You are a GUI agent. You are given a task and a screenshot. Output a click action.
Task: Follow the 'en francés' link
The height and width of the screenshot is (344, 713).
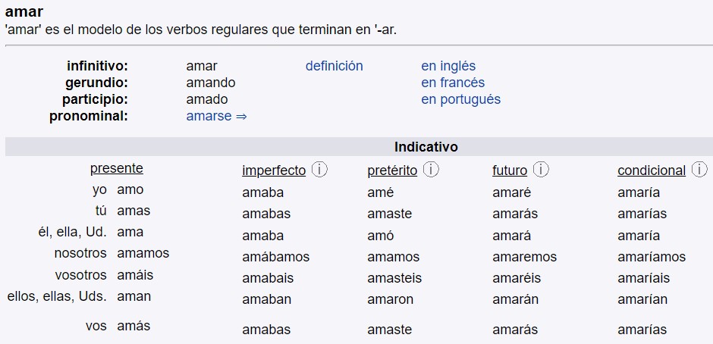(453, 83)
